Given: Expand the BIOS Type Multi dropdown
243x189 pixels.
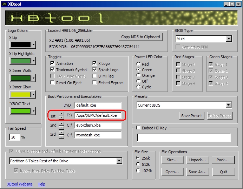Looking at the screenshot, I should pyautogui.click(x=229, y=39).
